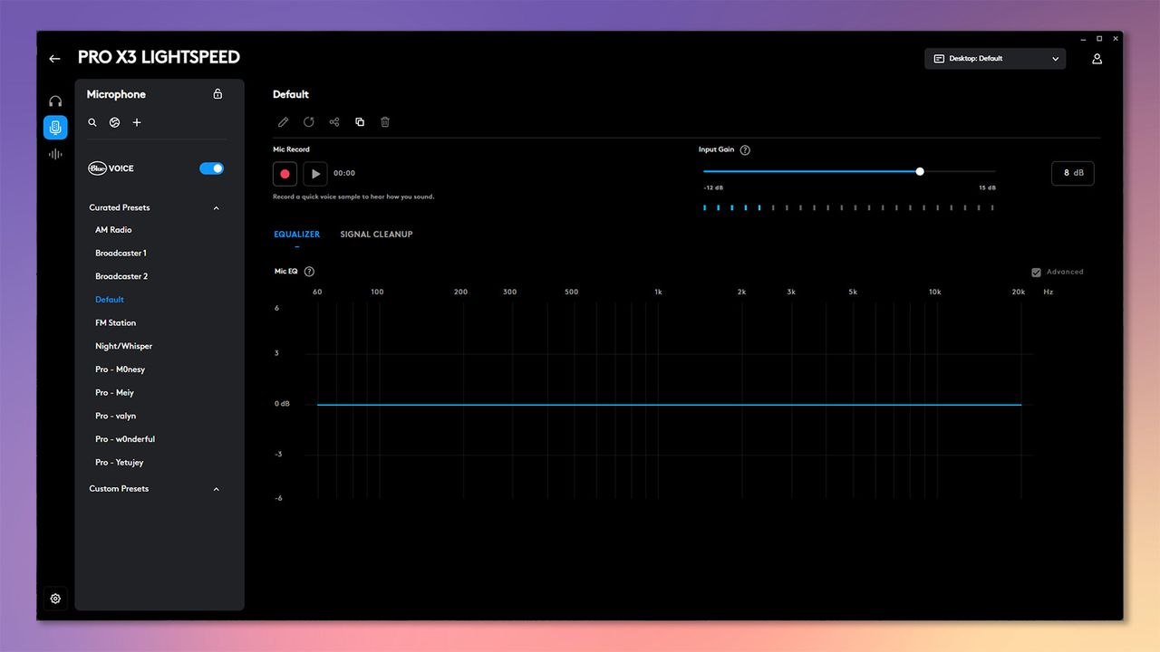Viewport: 1160px width, 652px height.
Task: Select the Default preset in the list
Action: [110, 300]
